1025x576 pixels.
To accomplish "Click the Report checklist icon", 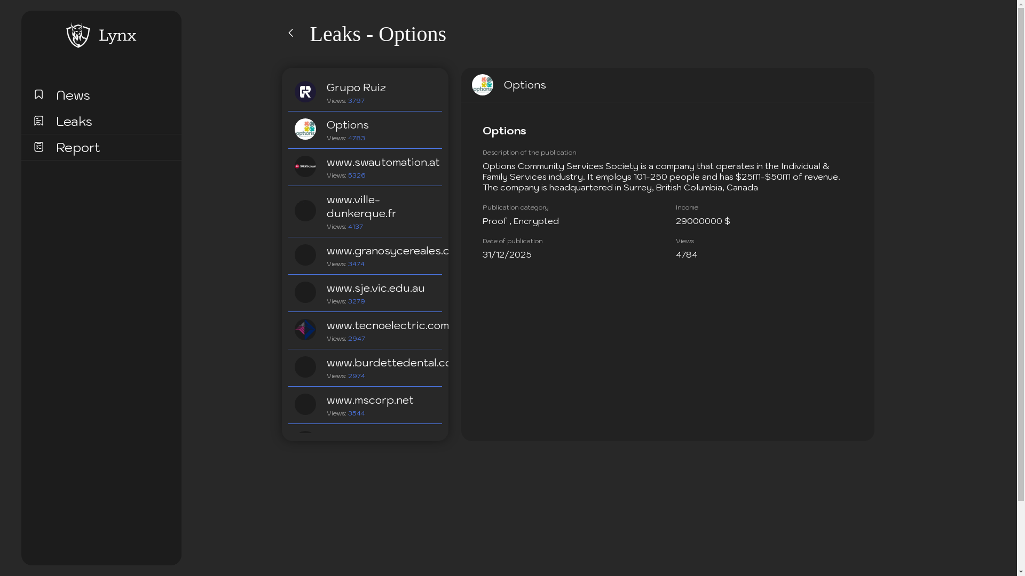I will [38, 147].
